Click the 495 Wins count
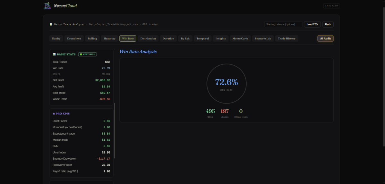The width and height of the screenshot is (385, 184). tap(210, 111)
